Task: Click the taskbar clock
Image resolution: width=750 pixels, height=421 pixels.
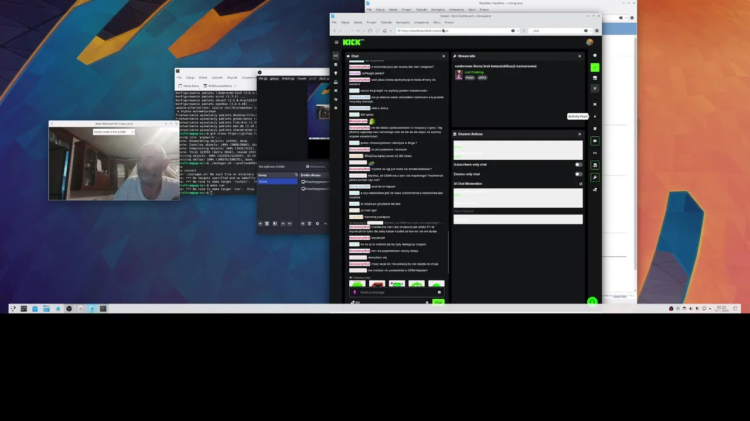Action: point(721,309)
